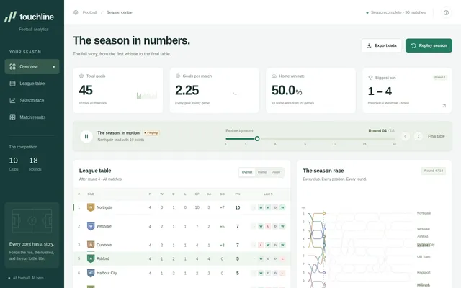Screen dimensions: 461x288
Task: Click the Home win rate card icon
Action: point(274,76)
